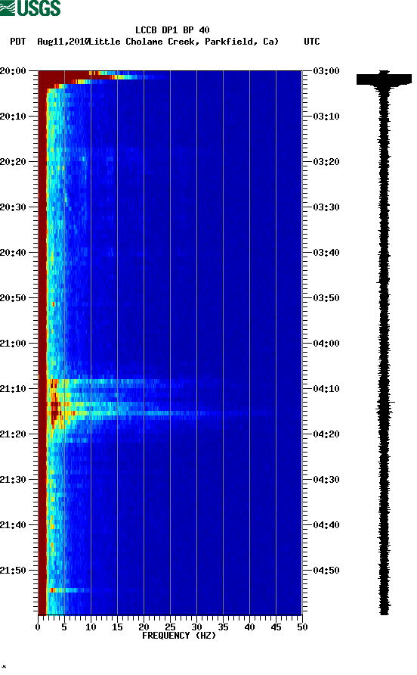This screenshot has width=417, height=675.
Task: Click the 40 Hz frequency axis label
Action: pos(249,627)
